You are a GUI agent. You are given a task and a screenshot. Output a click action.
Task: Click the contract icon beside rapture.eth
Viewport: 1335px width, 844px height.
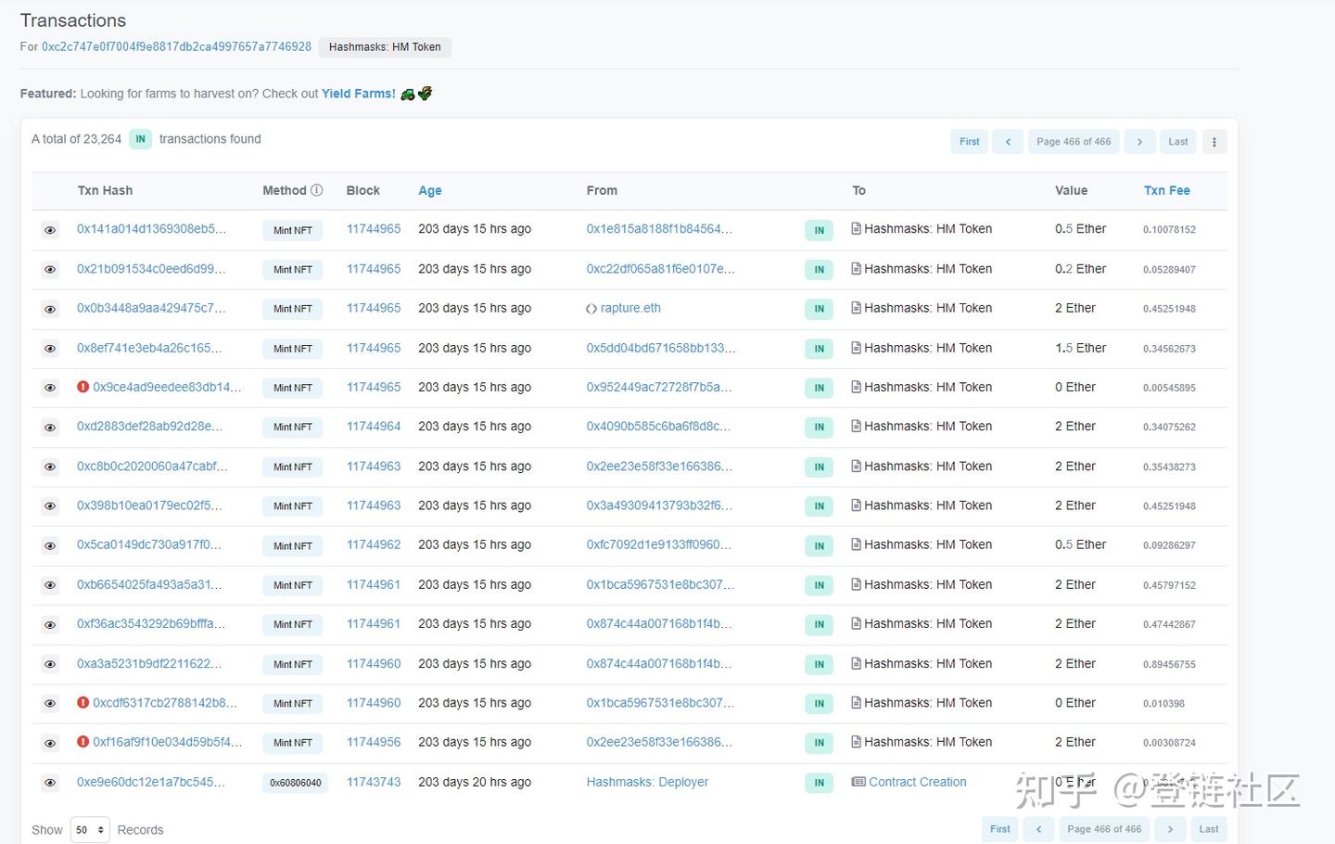click(x=591, y=309)
